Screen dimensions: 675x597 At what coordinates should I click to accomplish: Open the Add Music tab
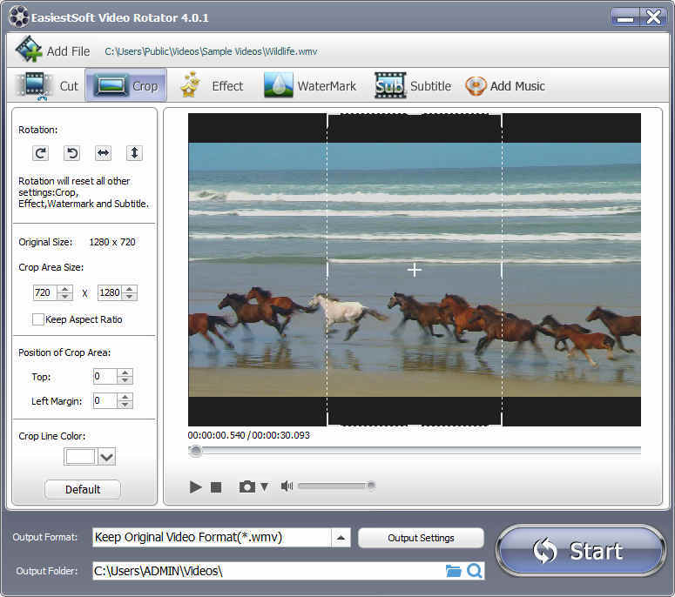tap(505, 85)
